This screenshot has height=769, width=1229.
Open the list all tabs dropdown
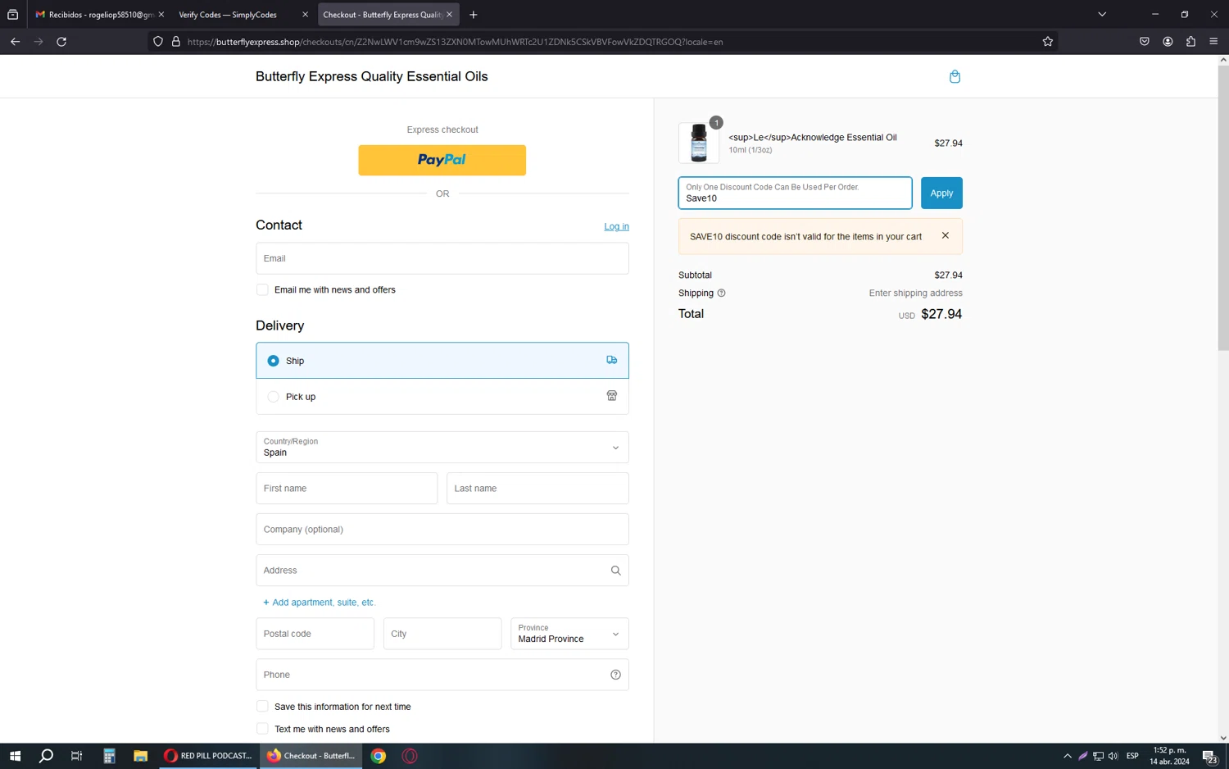pyautogui.click(x=1102, y=15)
